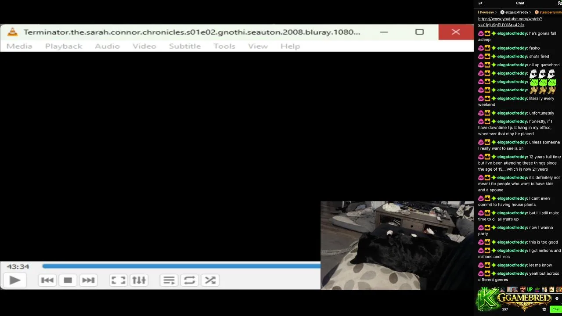
Task: Toggle loop repeat mode
Action: coord(190,280)
